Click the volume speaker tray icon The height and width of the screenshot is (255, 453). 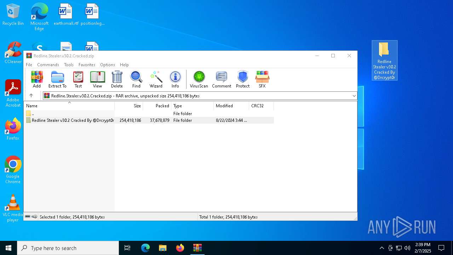(407, 248)
